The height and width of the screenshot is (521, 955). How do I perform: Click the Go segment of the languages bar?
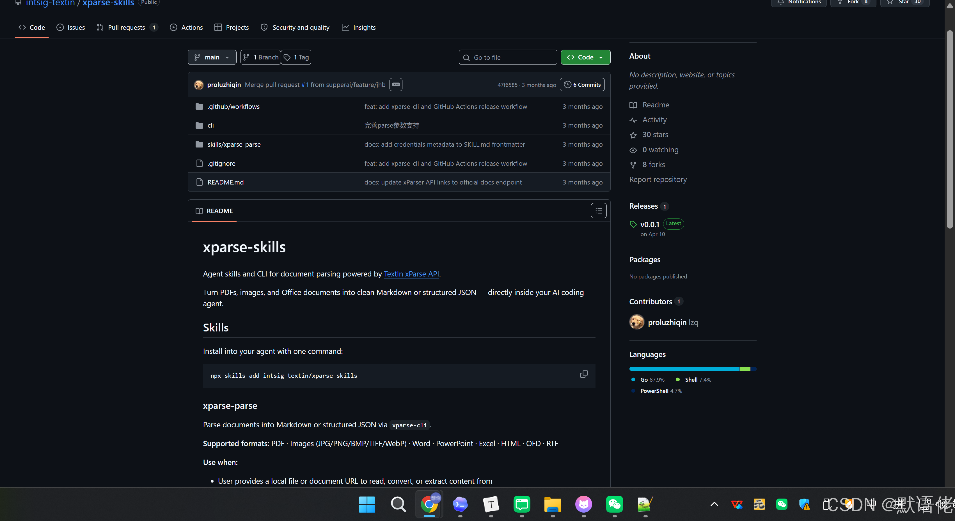coord(684,369)
